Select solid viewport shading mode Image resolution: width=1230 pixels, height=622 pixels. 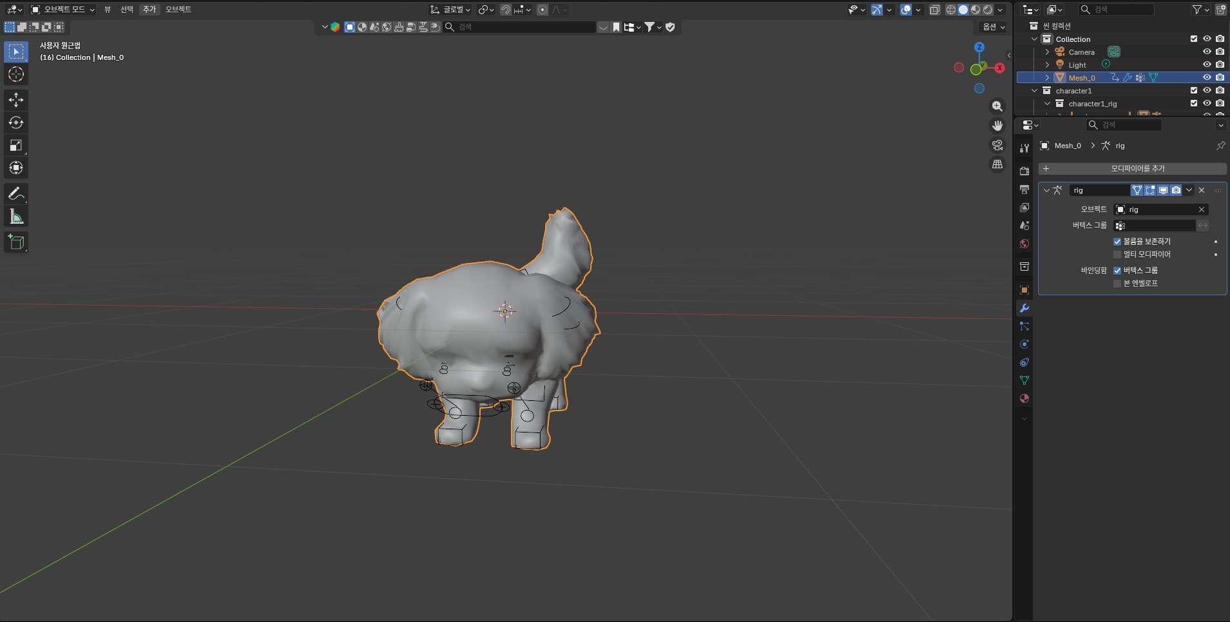click(x=963, y=10)
